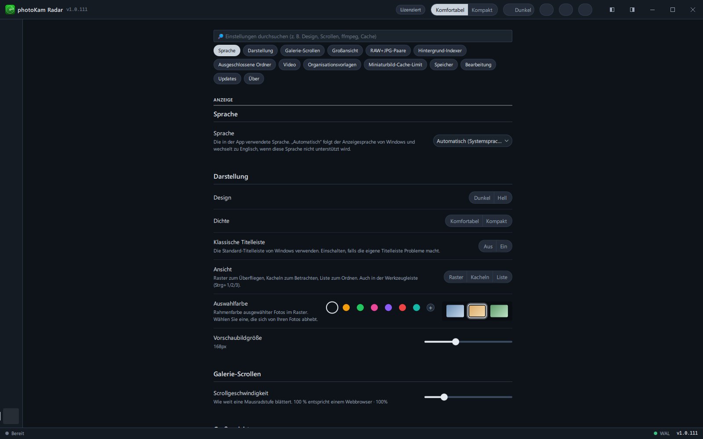Click the photoKam Radar app logo

pos(10,9)
